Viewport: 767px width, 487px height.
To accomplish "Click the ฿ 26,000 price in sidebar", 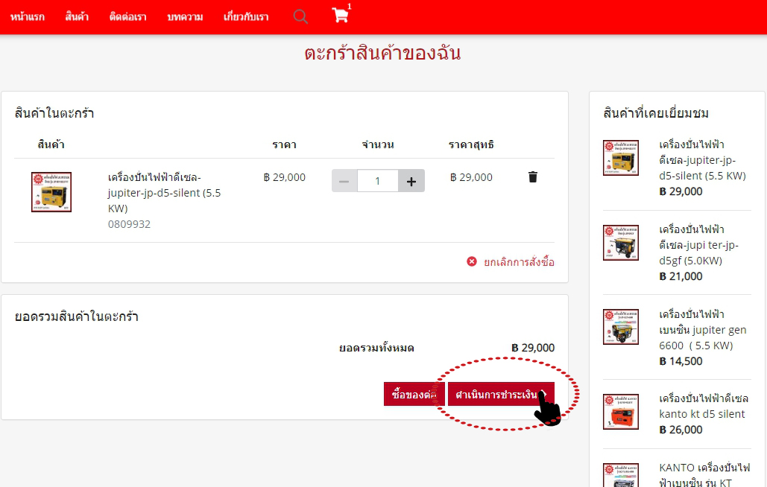I will point(681,430).
